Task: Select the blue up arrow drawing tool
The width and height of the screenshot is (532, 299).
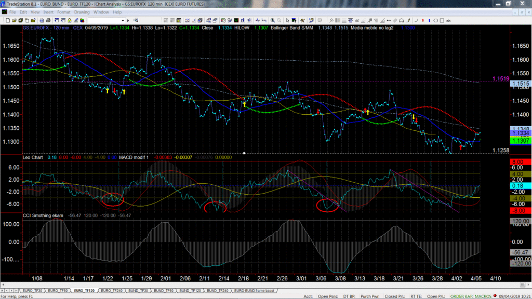Action: 429,20
